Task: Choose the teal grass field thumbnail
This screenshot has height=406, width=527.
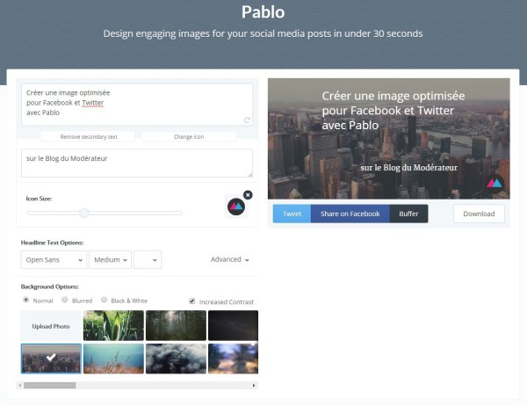Action: coord(113,359)
